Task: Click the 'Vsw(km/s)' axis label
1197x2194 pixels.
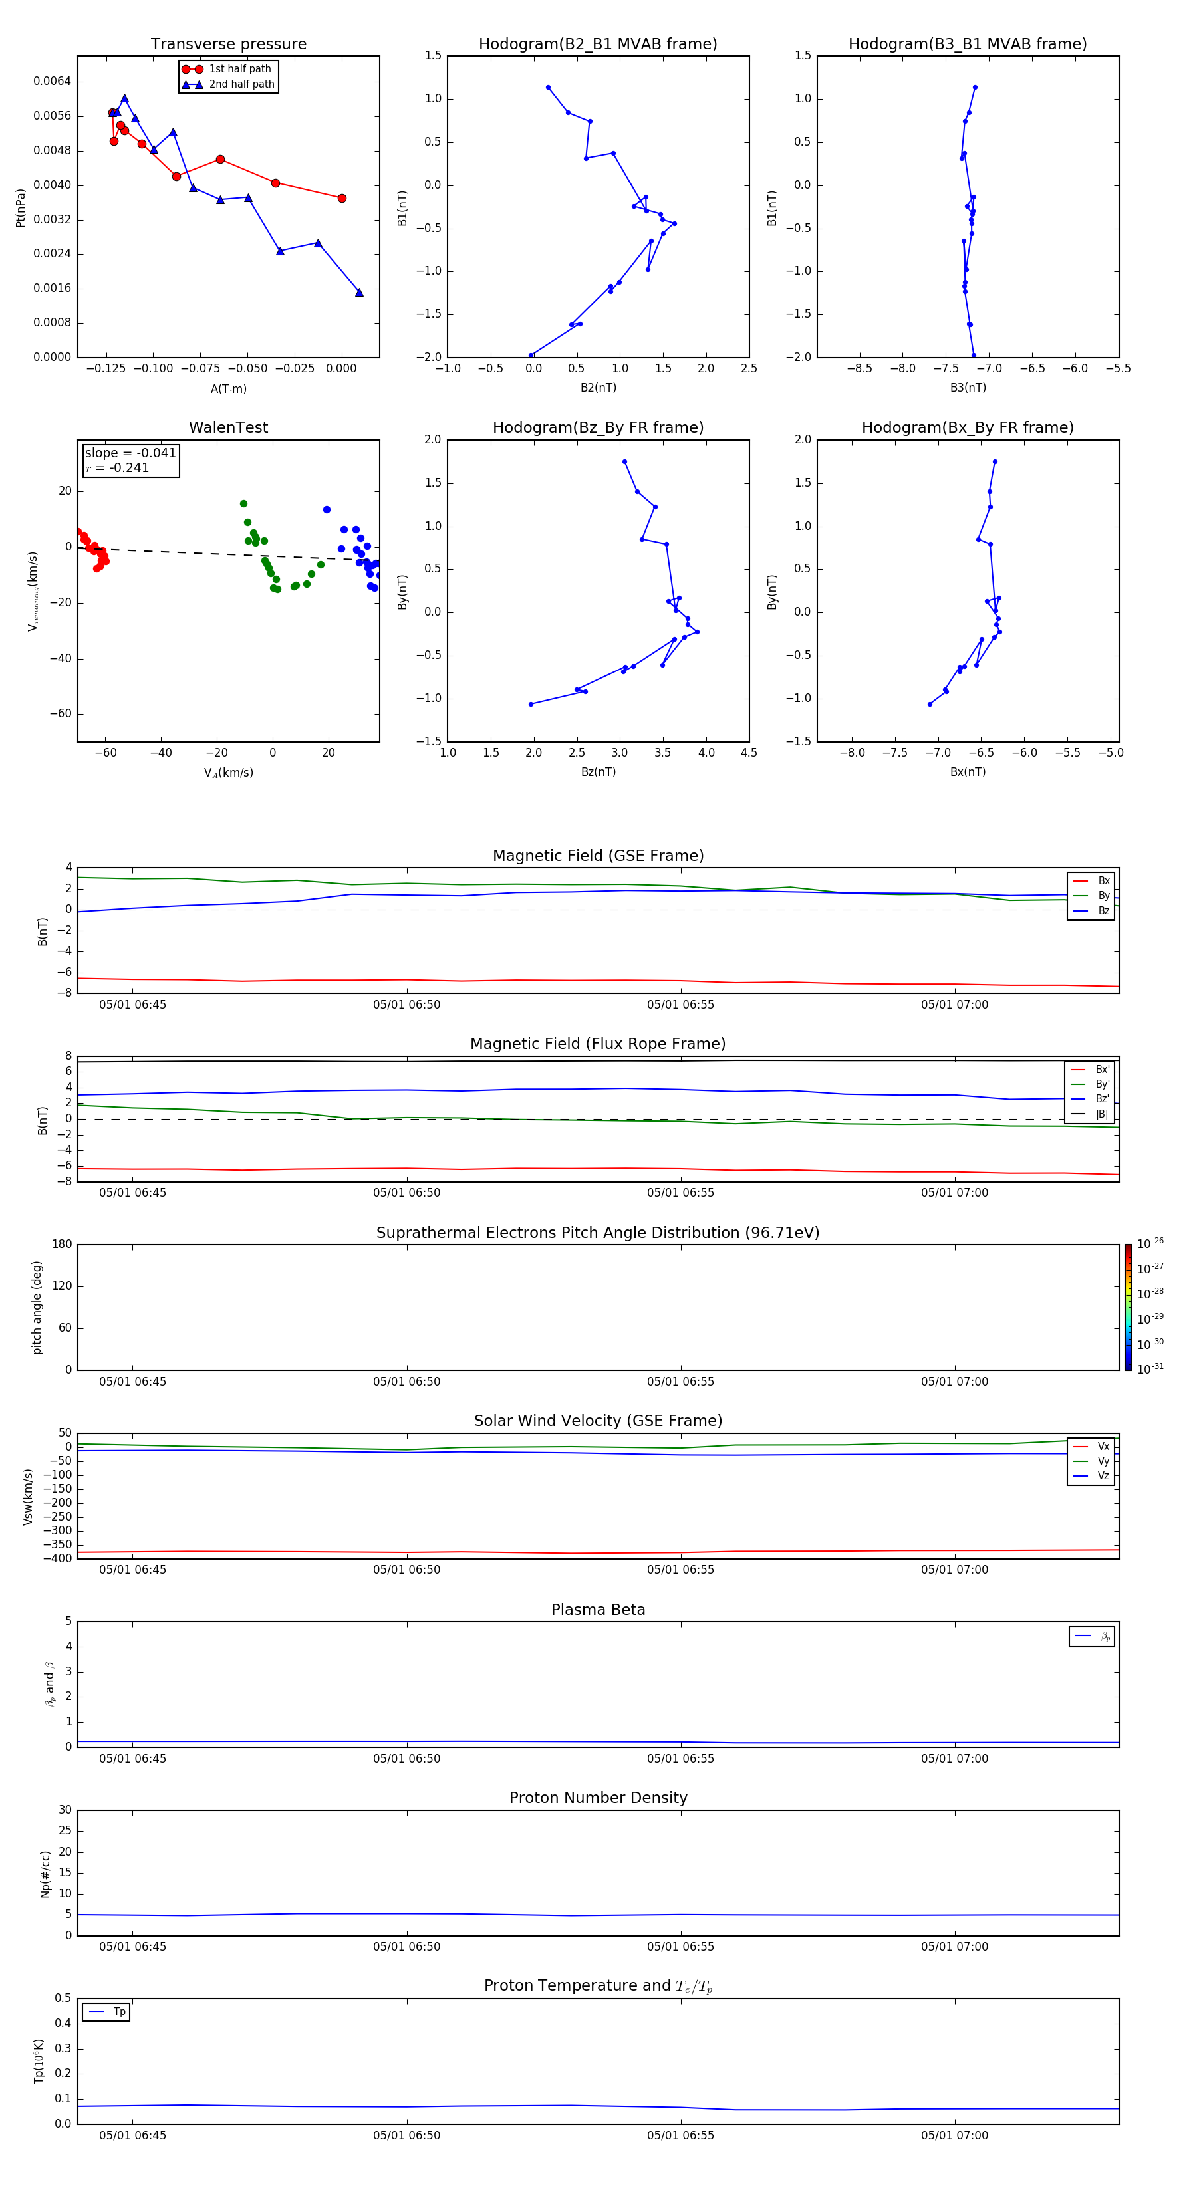Action: [x=28, y=1497]
